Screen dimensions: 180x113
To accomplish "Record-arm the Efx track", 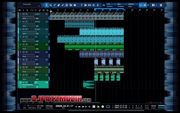I will (x=30, y=83).
